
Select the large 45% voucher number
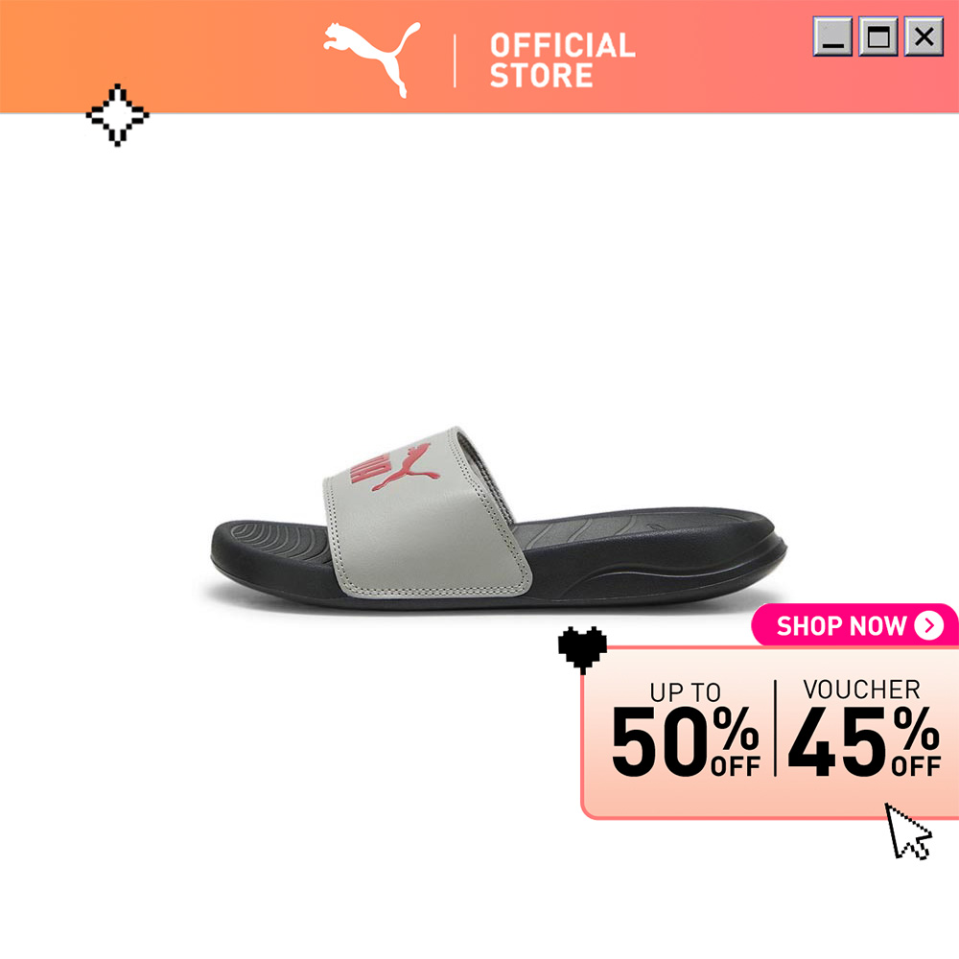click(x=864, y=741)
